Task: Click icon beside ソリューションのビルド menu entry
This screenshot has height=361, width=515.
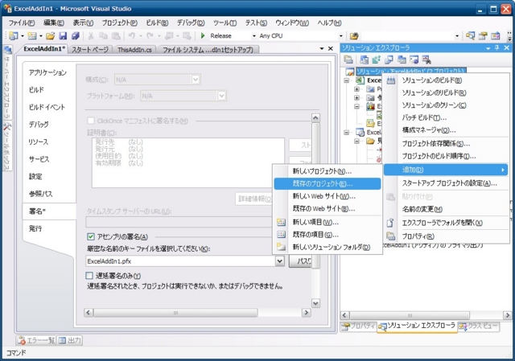Action: [x=390, y=80]
